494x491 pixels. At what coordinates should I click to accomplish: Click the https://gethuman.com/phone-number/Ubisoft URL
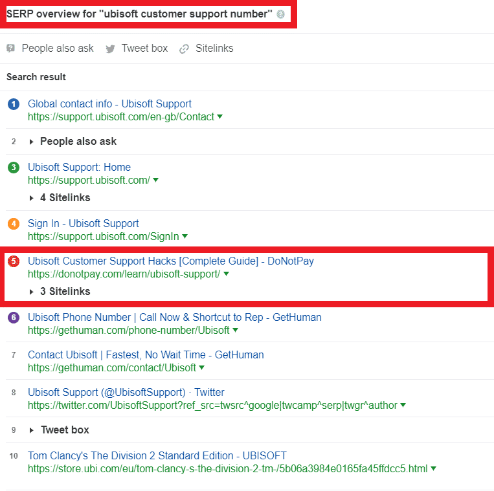(129, 330)
